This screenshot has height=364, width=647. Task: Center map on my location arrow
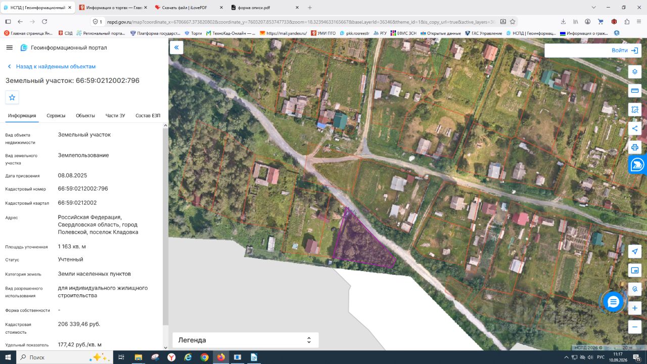pyautogui.click(x=635, y=251)
